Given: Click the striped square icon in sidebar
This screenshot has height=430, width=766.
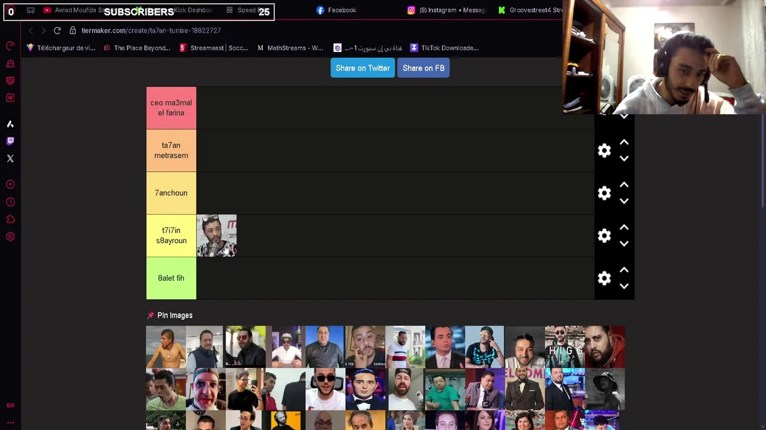Looking at the screenshot, I should pos(10,81).
